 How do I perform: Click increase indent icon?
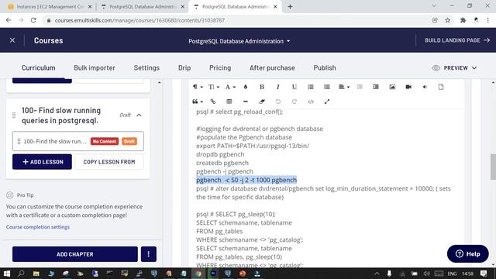click(x=376, y=87)
